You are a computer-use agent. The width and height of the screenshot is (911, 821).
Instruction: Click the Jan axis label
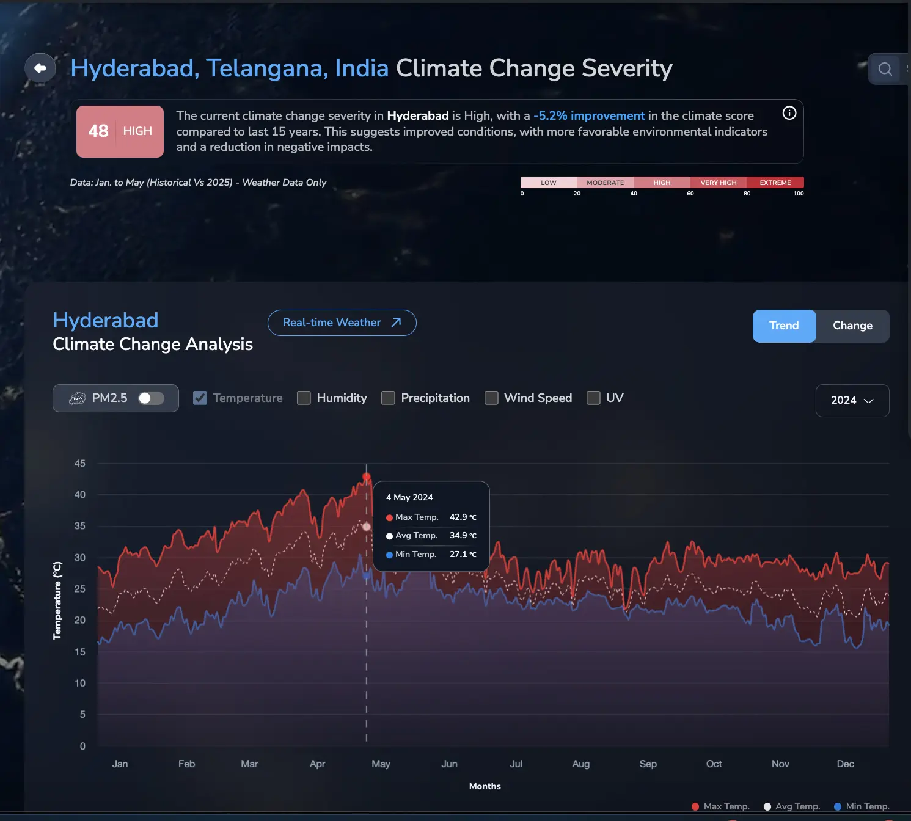coord(120,764)
